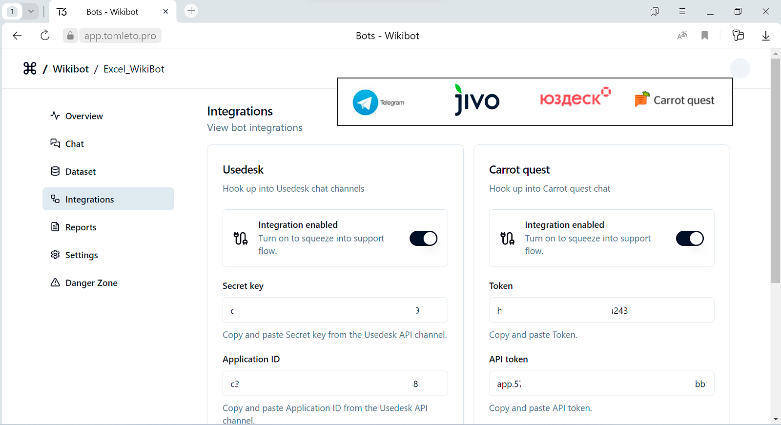Navigate to Wikibot breadcrumb link
The height and width of the screenshot is (425, 781).
coord(71,69)
